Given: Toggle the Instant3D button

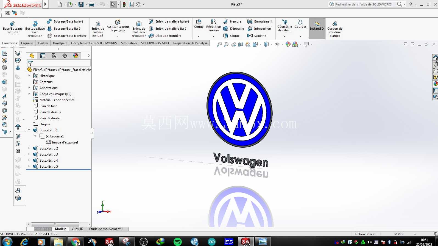Looking at the screenshot, I should click(317, 28).
